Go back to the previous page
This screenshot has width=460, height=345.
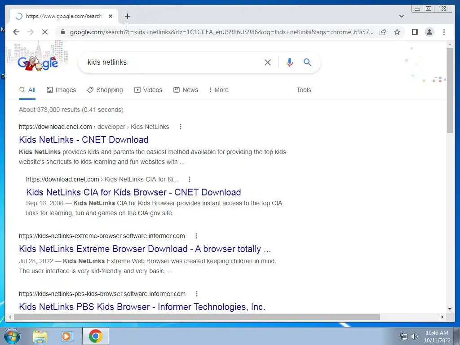[16, 32]
